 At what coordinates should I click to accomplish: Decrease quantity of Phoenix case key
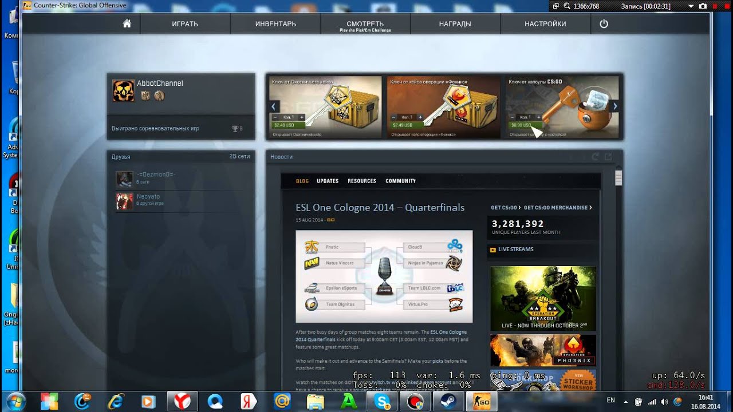coord(394,117)
